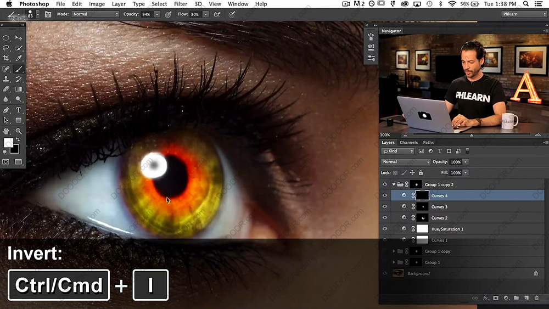Hide the Curves 3 layer
549x309 pixels.
point(385,206)
